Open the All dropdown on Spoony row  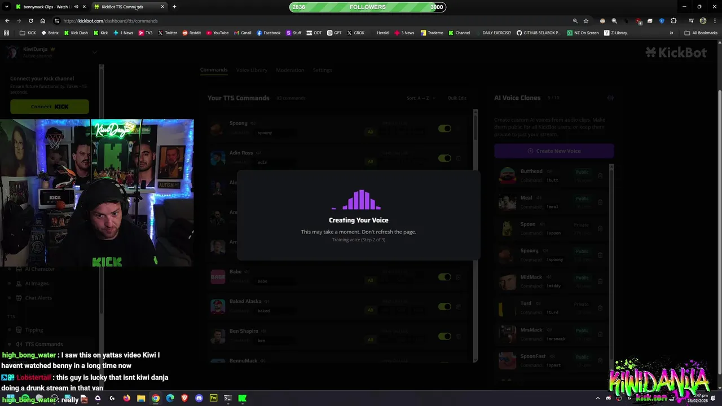pyautogui.click(x=371, y=132)
